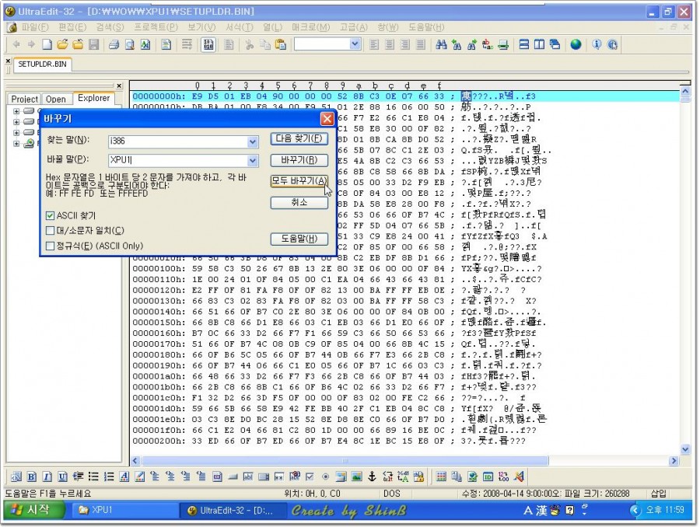Click the HTML Bold B icon

(x=32, y=476)
